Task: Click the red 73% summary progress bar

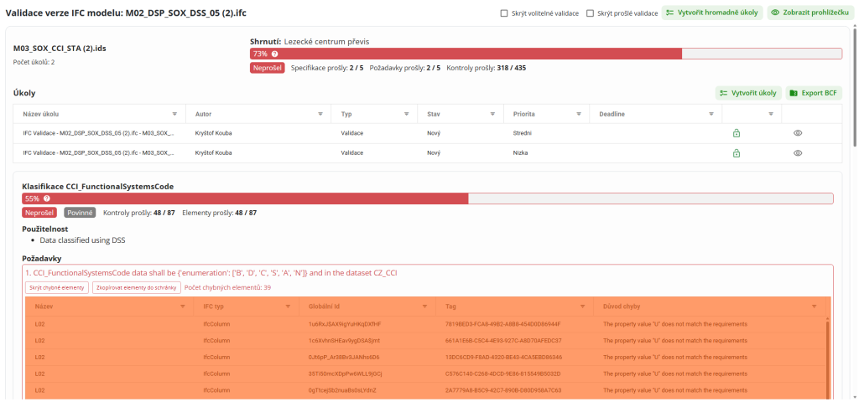Action: coord(466,54)
